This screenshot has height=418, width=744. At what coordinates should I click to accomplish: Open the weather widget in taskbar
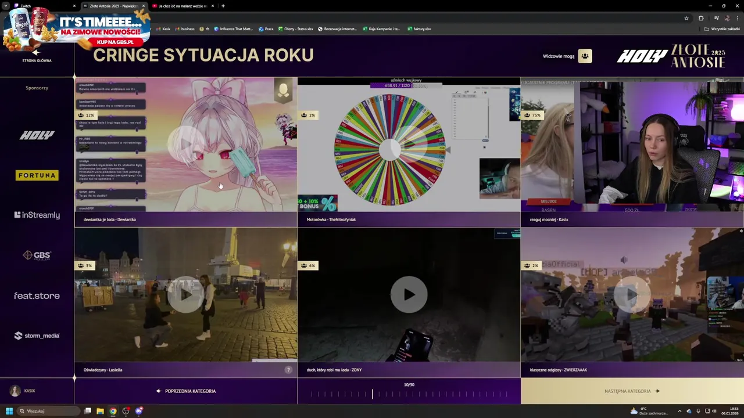[x=649, y=411]
